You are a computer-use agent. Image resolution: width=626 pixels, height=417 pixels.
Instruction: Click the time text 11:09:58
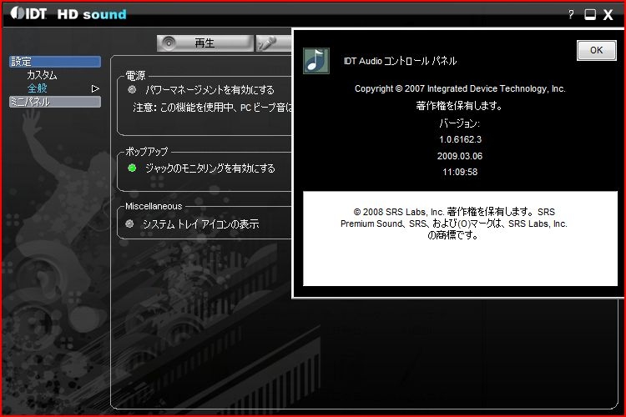pos(460,172)
